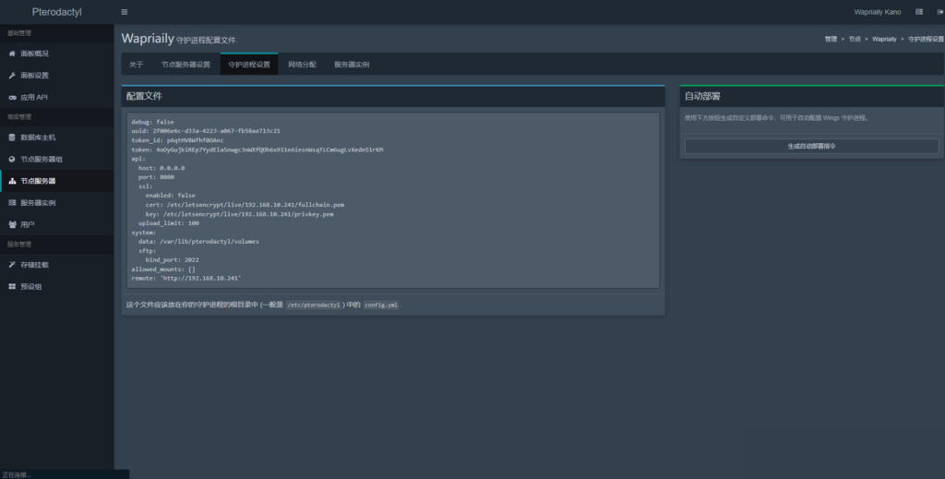
Task: Open the 预设组 sidebar item
Action: [56, 287]
